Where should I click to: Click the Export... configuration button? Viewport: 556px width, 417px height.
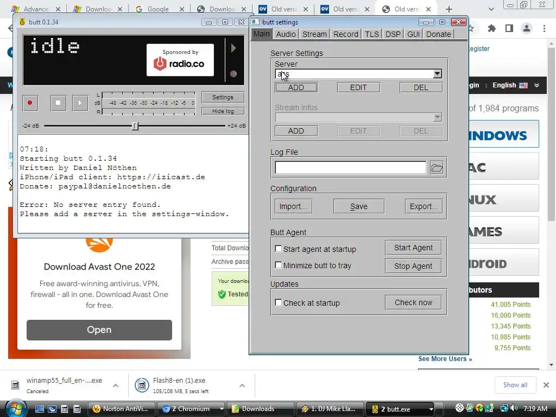424,206
